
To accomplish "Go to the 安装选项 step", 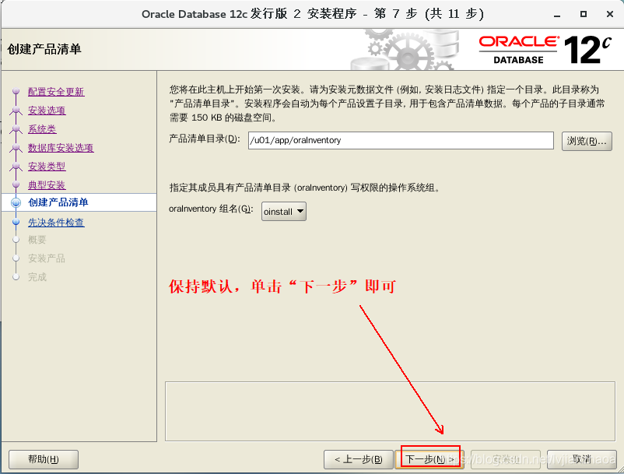I will coord(47,111).
